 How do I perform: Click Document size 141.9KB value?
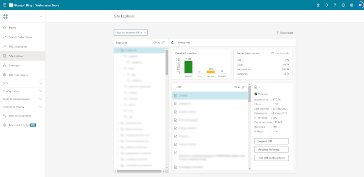(x=278, y=122)
